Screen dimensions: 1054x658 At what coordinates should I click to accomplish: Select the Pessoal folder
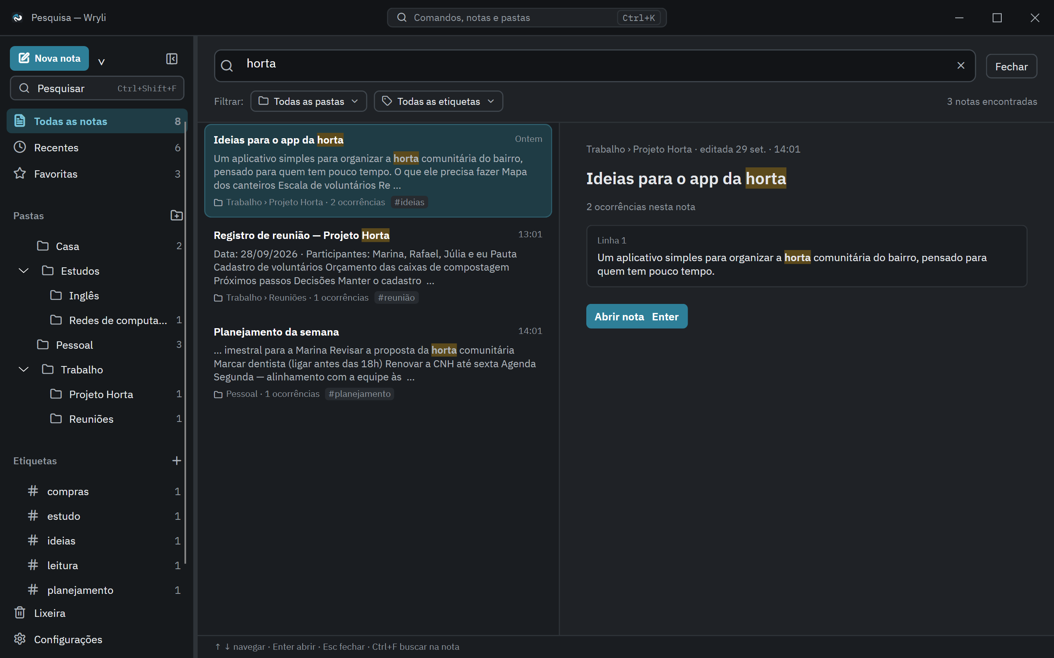[97, 345]
